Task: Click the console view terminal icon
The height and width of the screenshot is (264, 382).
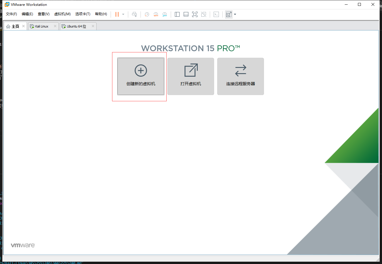Action: (x=216, y=14)
